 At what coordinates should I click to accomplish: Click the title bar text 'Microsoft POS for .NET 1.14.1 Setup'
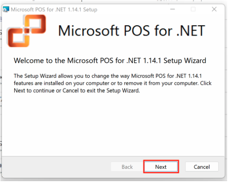click(54, 10)
